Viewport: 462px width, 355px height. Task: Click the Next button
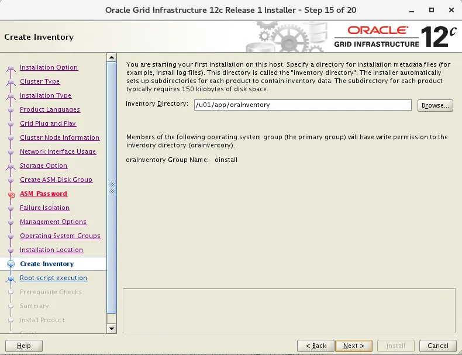(354, 346)
